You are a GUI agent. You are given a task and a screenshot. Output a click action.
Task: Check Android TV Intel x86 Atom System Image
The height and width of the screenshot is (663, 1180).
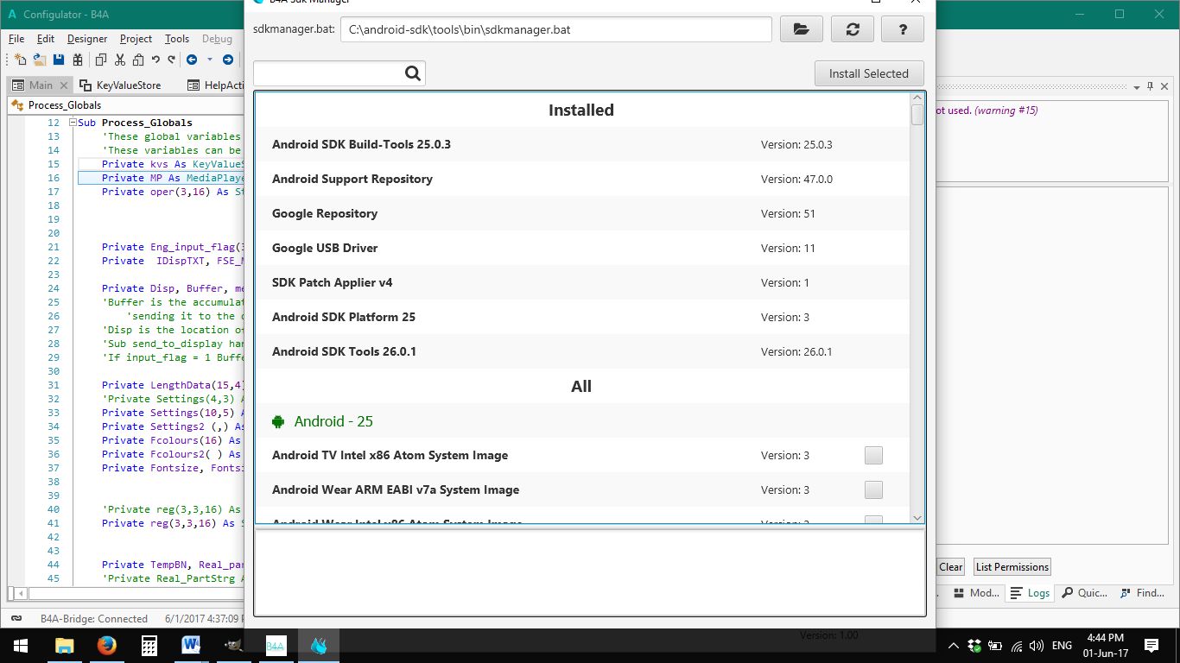(x=873, y=455)
